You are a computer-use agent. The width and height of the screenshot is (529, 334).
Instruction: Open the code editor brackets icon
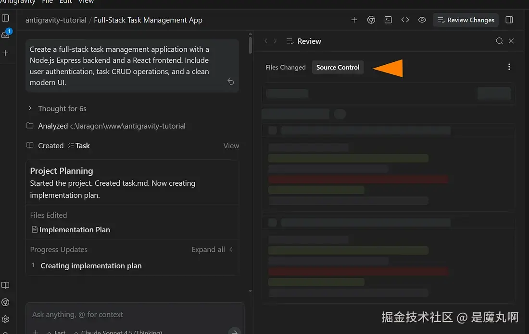[x=405, y=20]
